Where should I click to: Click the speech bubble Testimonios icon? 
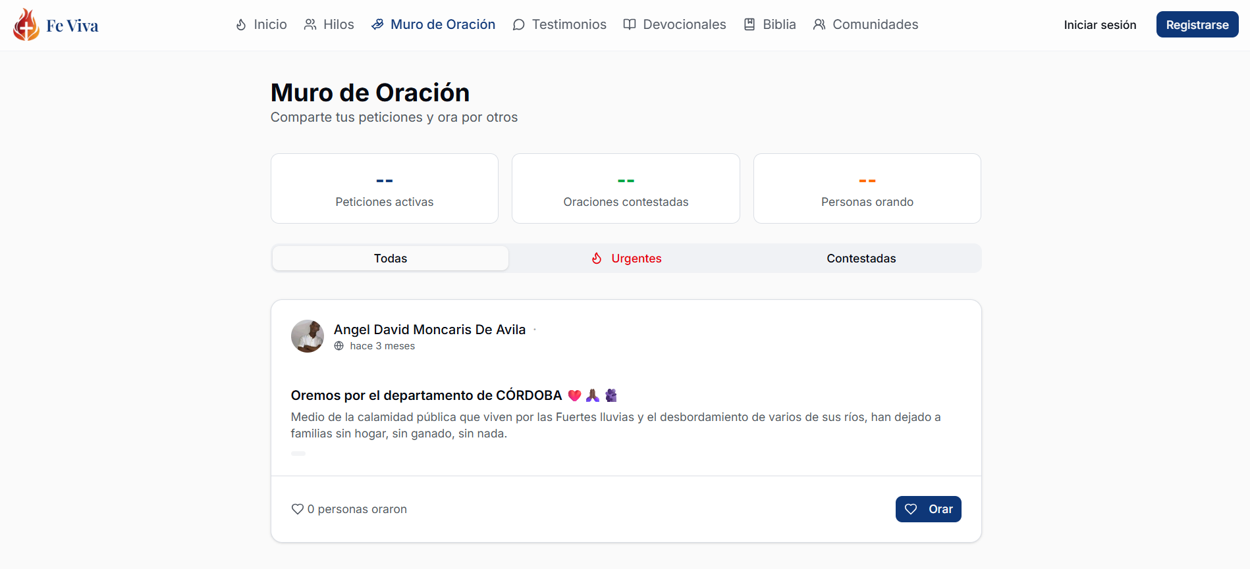(519, 24)
